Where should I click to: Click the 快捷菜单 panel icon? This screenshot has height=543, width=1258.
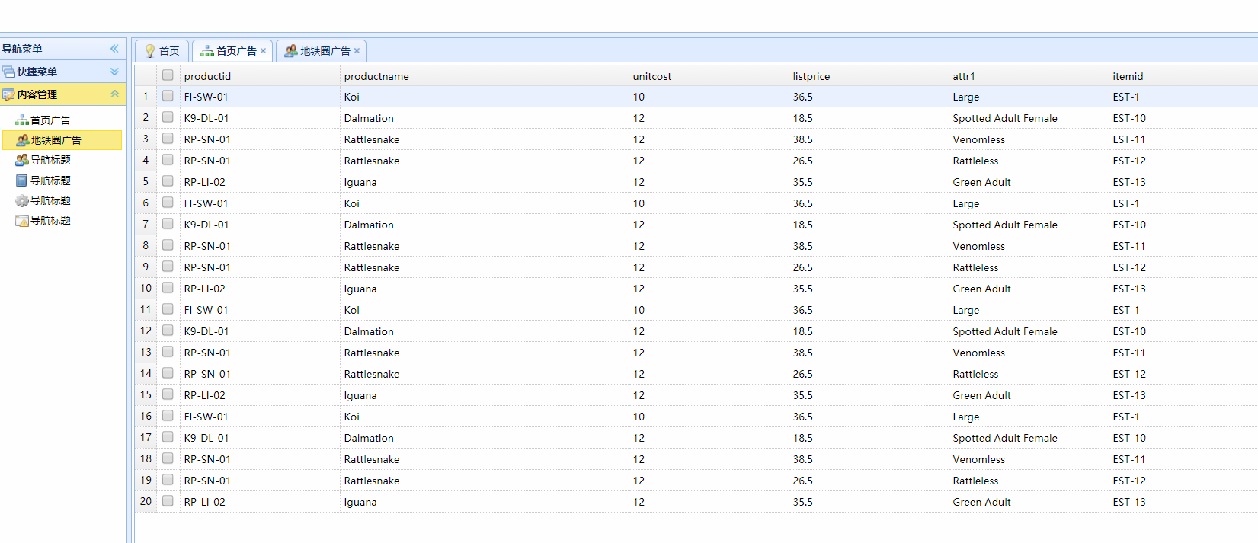[8, 72]
